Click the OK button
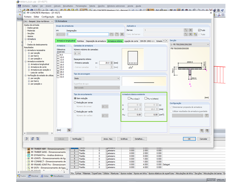 point(189,139)
